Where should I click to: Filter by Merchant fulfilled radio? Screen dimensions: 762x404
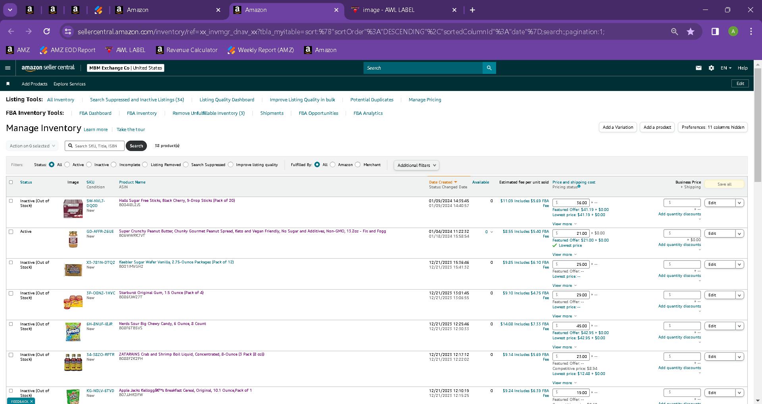click(x=358, y=164)
